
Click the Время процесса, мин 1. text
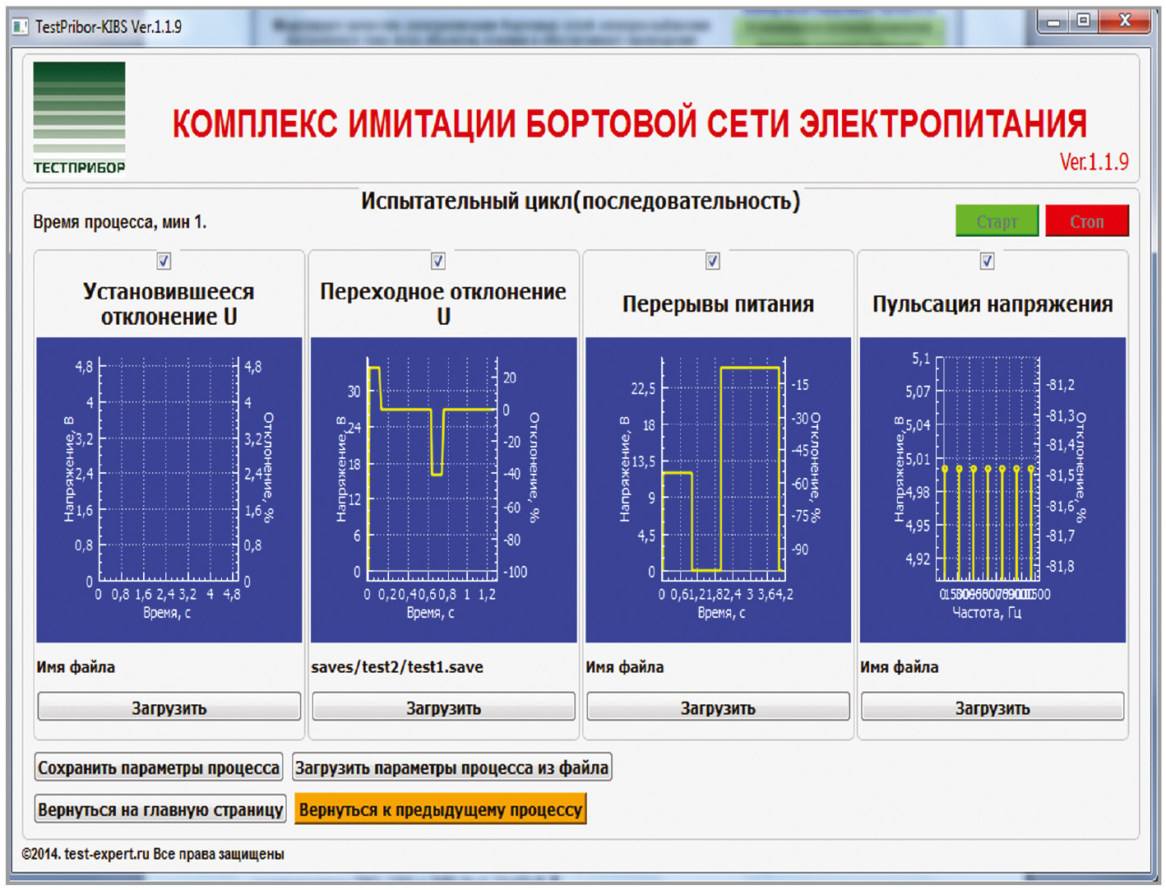click(x=120, y=222)
